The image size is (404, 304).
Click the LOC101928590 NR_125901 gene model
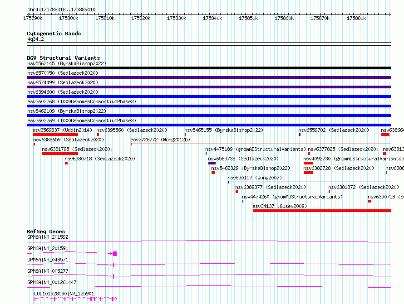(76, 299)
